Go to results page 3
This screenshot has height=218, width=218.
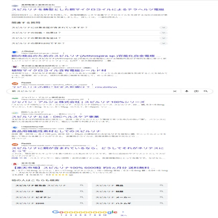(x=71, y=215)
